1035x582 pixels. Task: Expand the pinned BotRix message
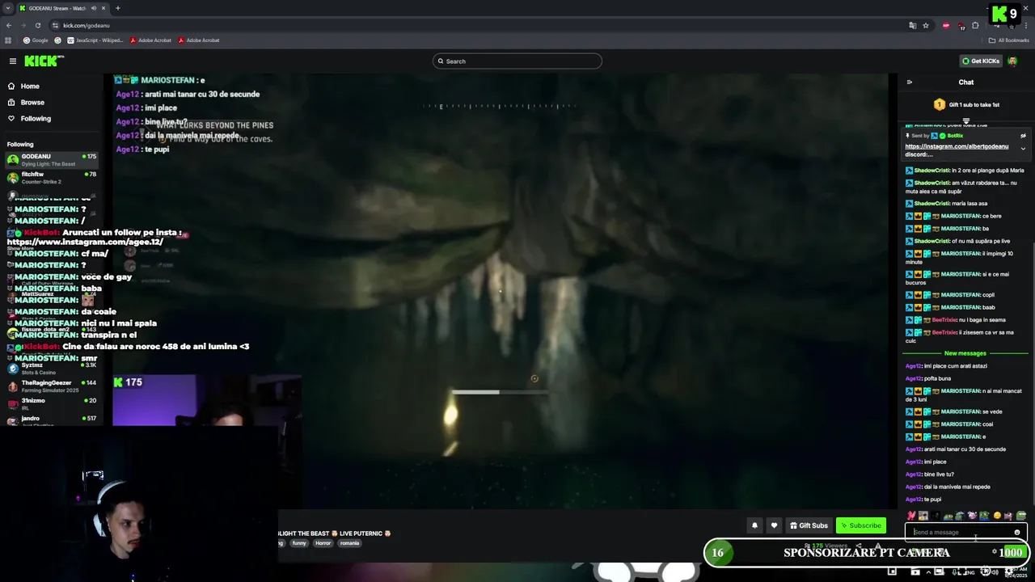tap(1023, 149)
